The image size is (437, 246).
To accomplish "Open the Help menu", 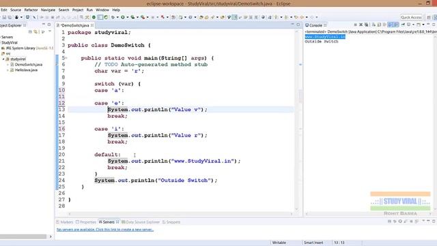I will (x=116, y=10).
